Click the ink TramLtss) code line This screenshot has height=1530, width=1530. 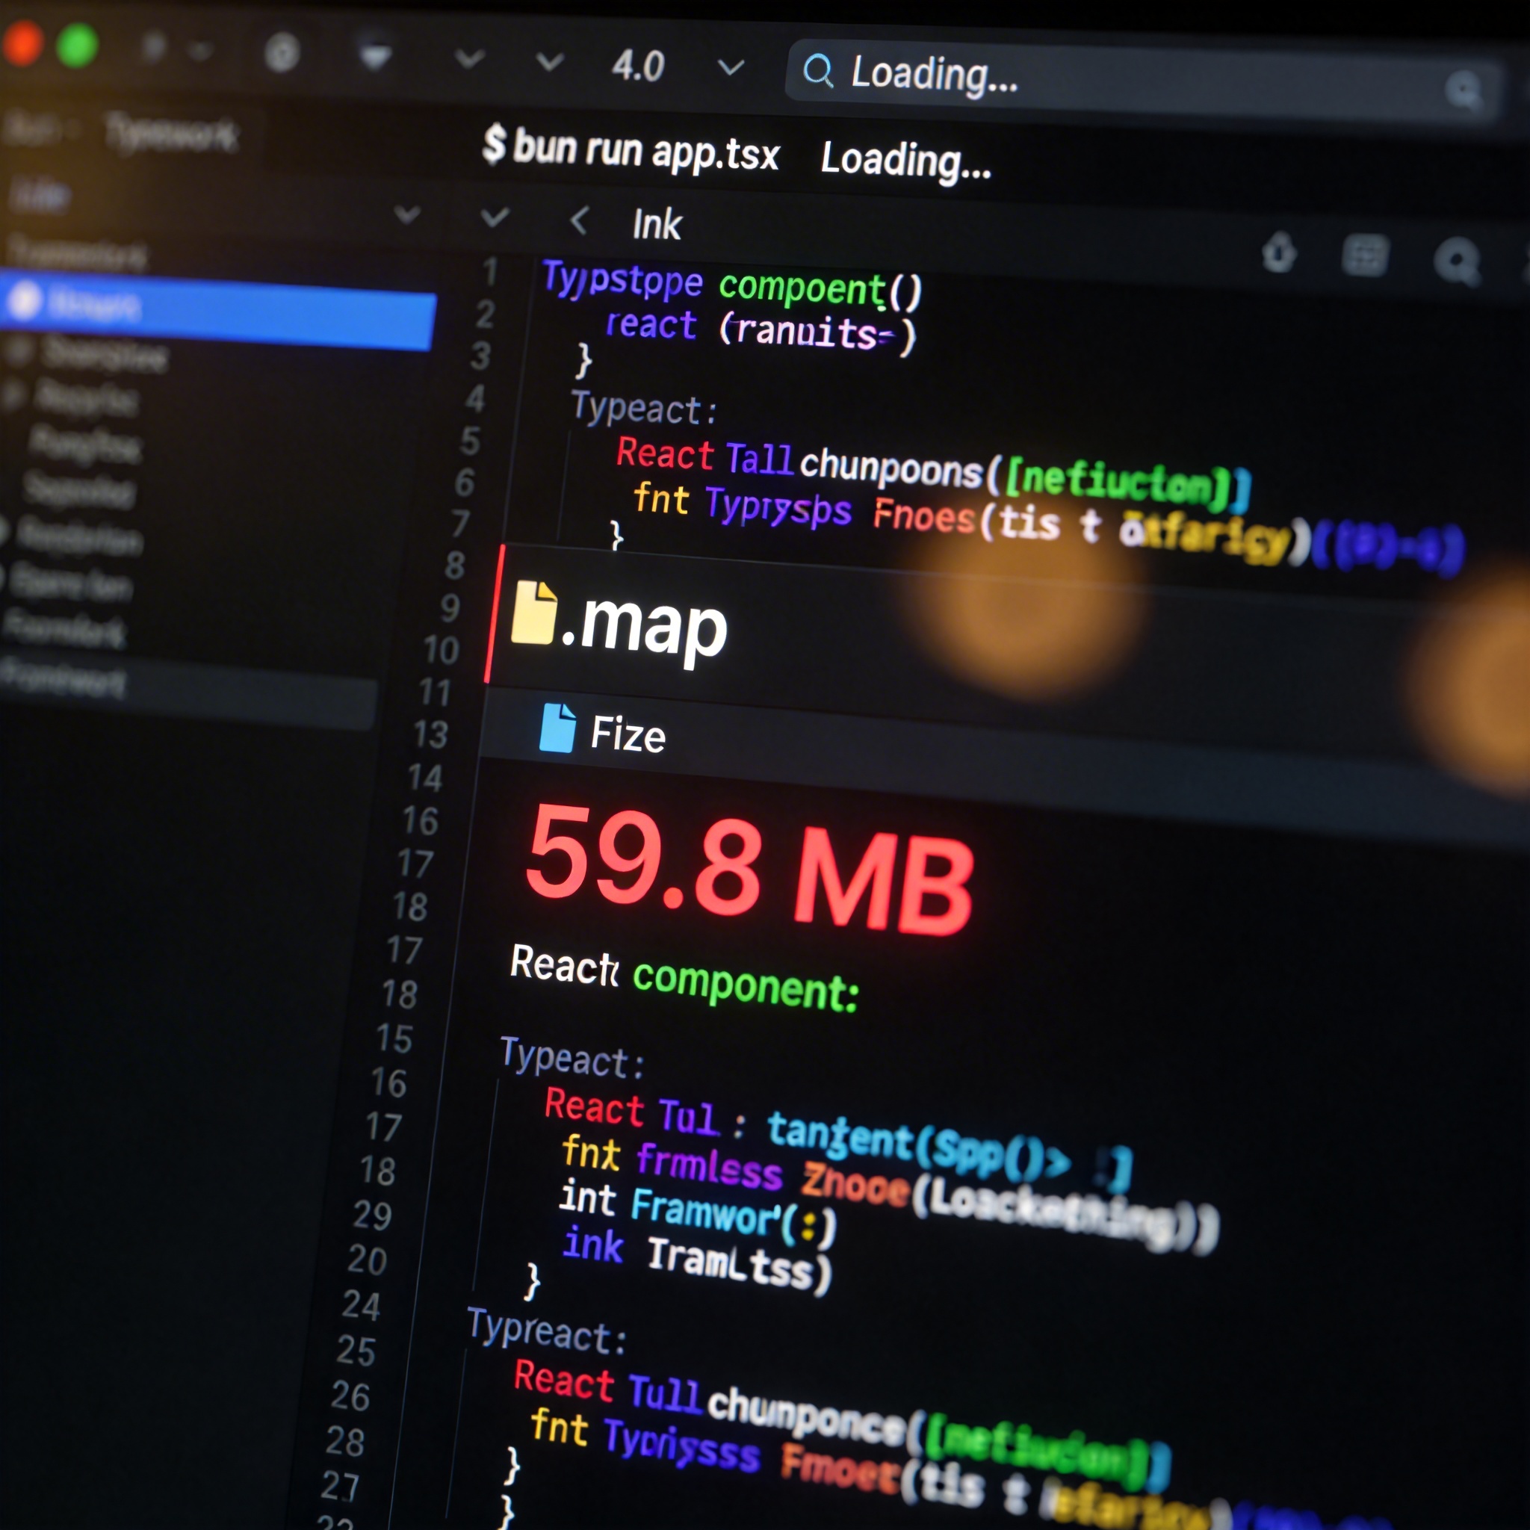(697, 1259)
